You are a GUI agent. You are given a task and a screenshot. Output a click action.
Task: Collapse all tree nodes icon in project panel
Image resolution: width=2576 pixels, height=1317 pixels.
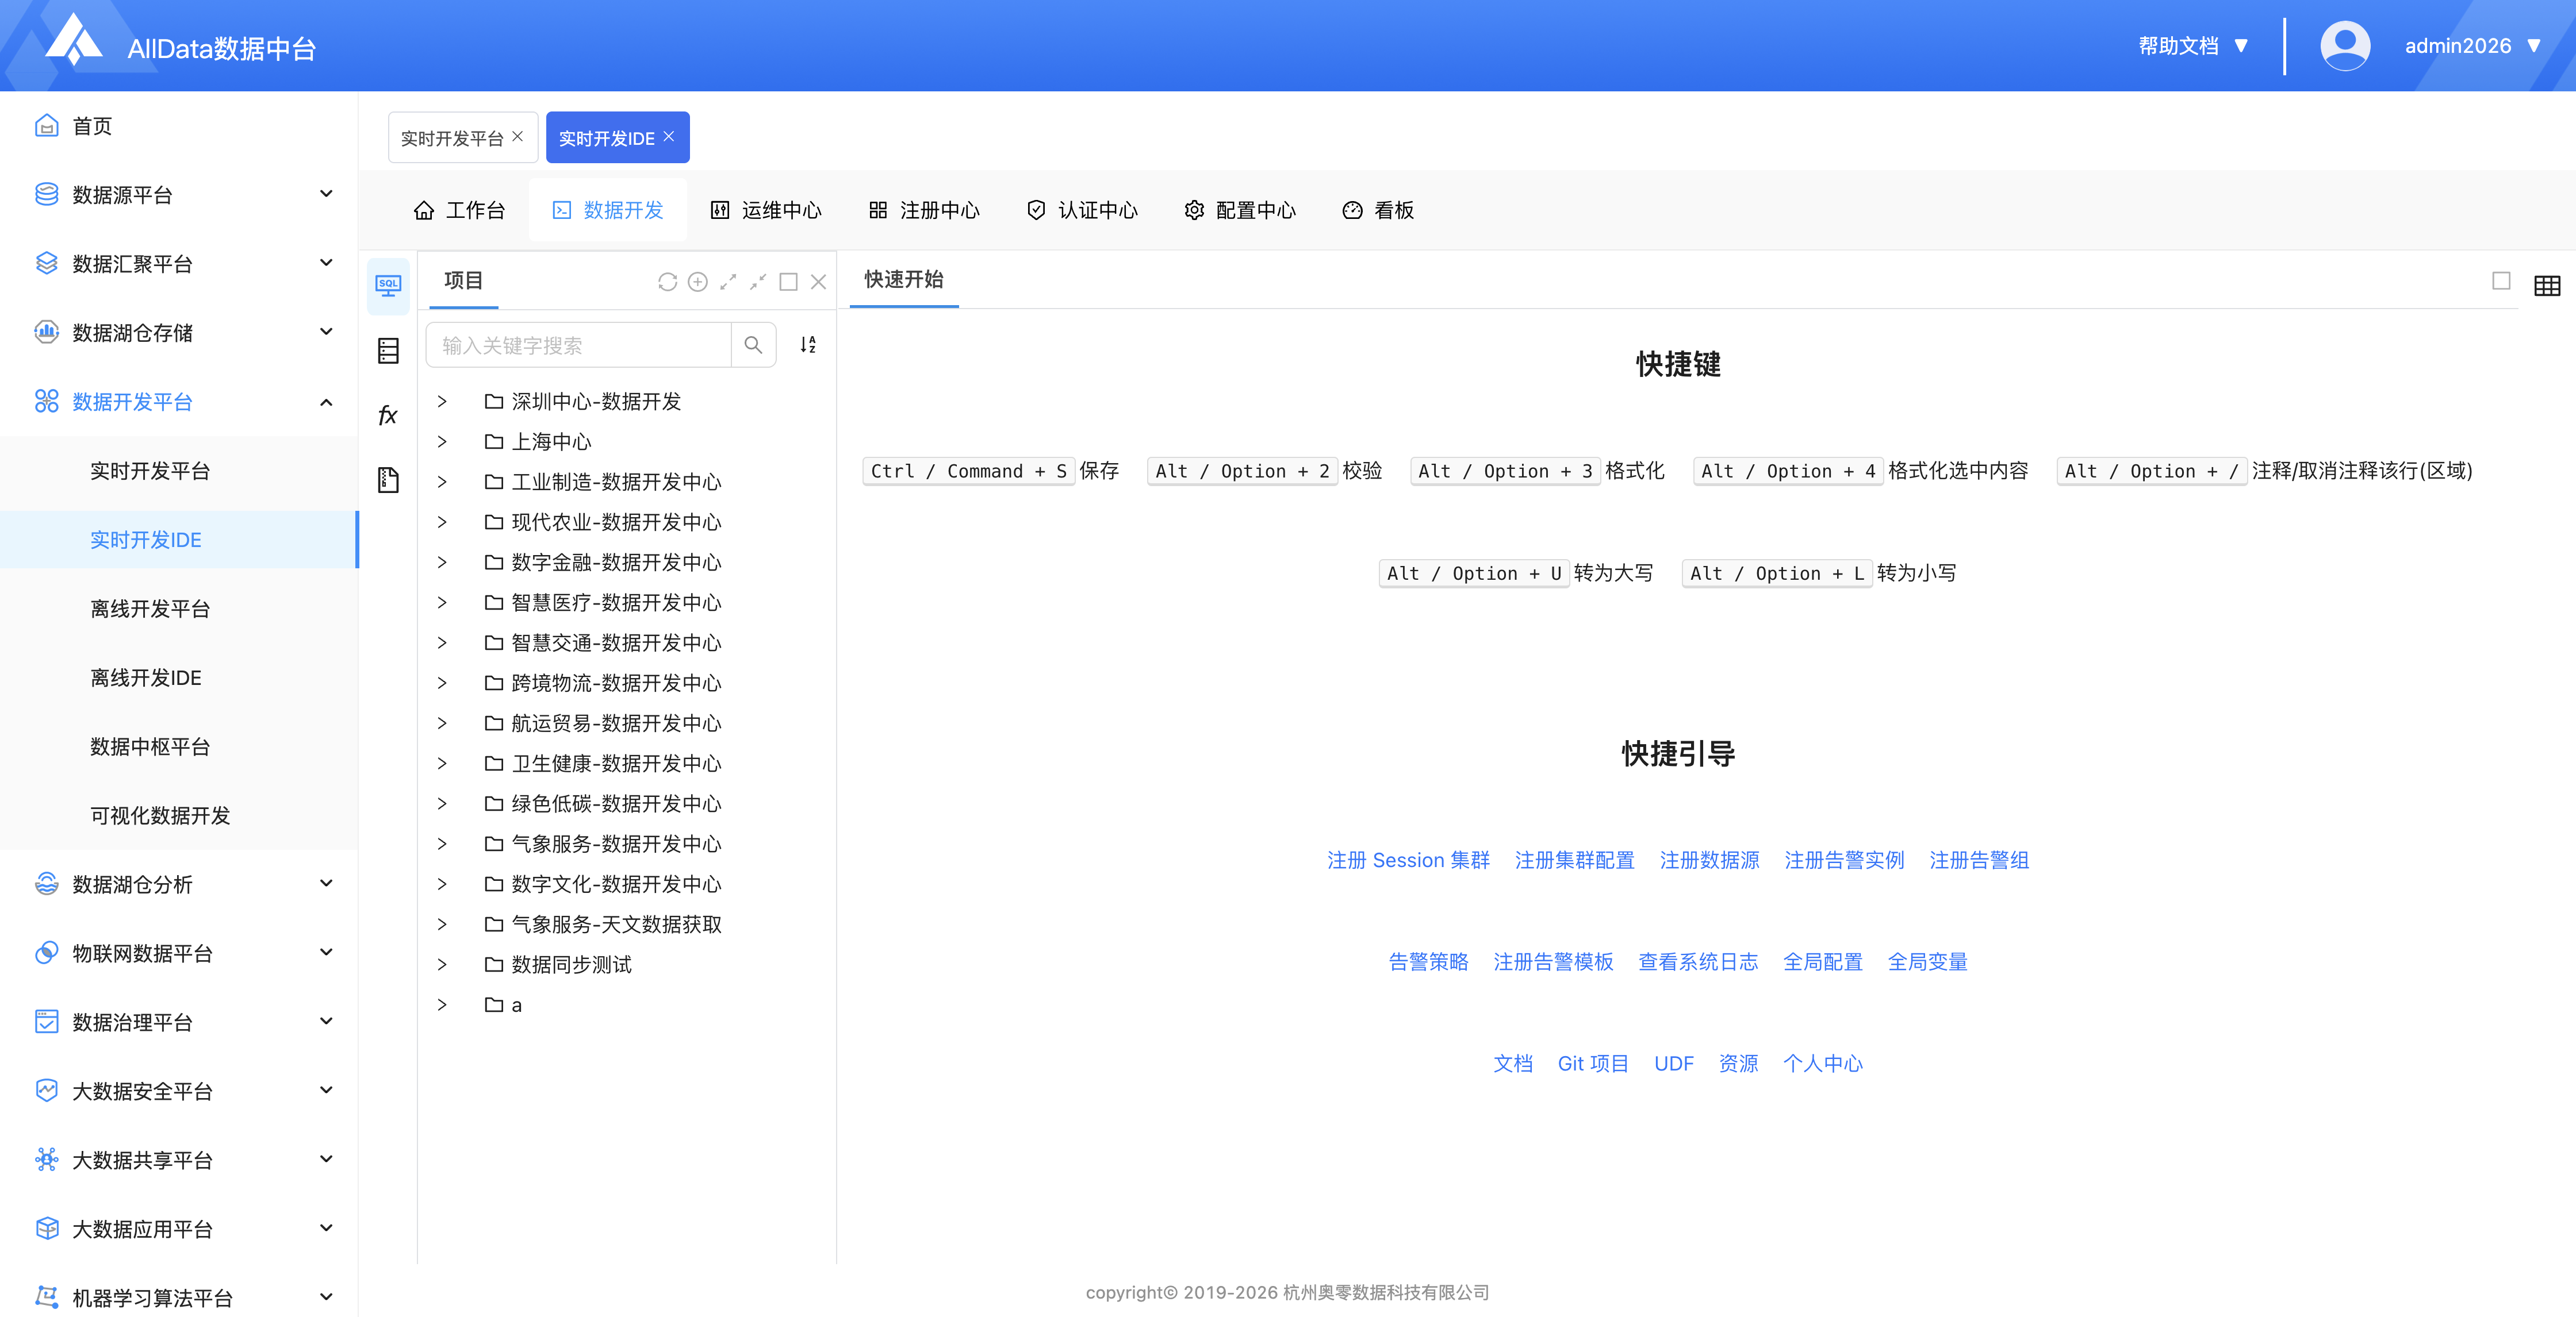pos(758,282)
